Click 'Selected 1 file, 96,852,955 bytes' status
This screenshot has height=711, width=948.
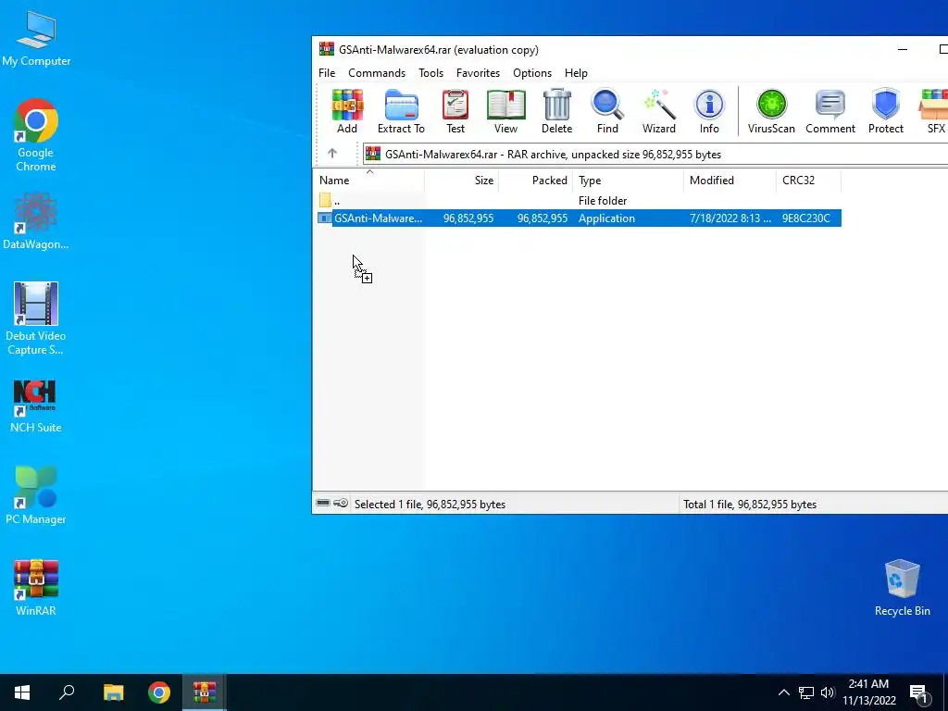[x=430, y=505]
